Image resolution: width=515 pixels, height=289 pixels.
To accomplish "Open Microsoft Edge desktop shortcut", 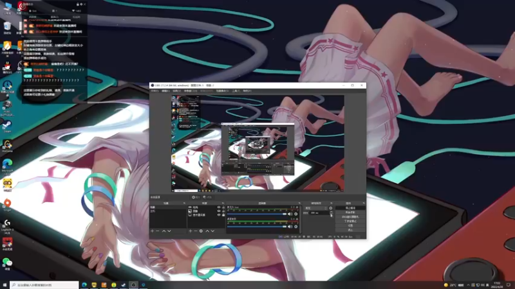I will [x=7, y=166].
